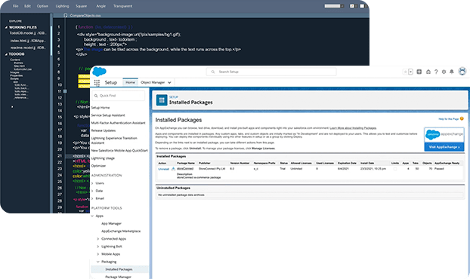470x279 pixels.
Task: Toggle the Limits checkbox for storeConnect
Action: coord(395,169)
